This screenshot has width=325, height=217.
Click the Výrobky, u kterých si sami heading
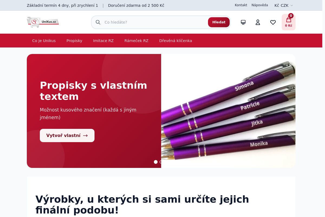pos(142,205)
